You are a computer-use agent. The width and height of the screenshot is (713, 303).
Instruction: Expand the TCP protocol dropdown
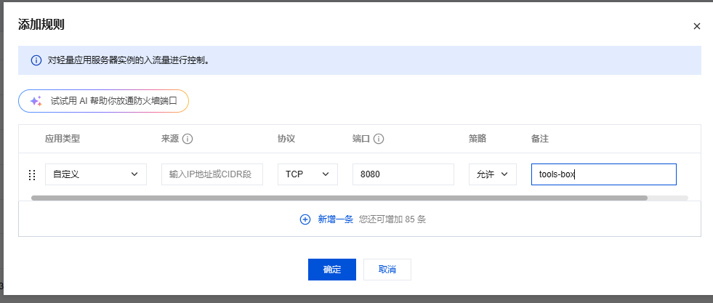click(307, 174)
